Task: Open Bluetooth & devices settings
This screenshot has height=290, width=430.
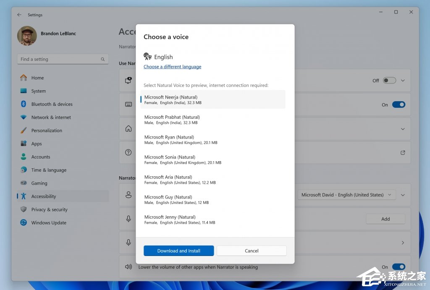Action: (52, 104)
